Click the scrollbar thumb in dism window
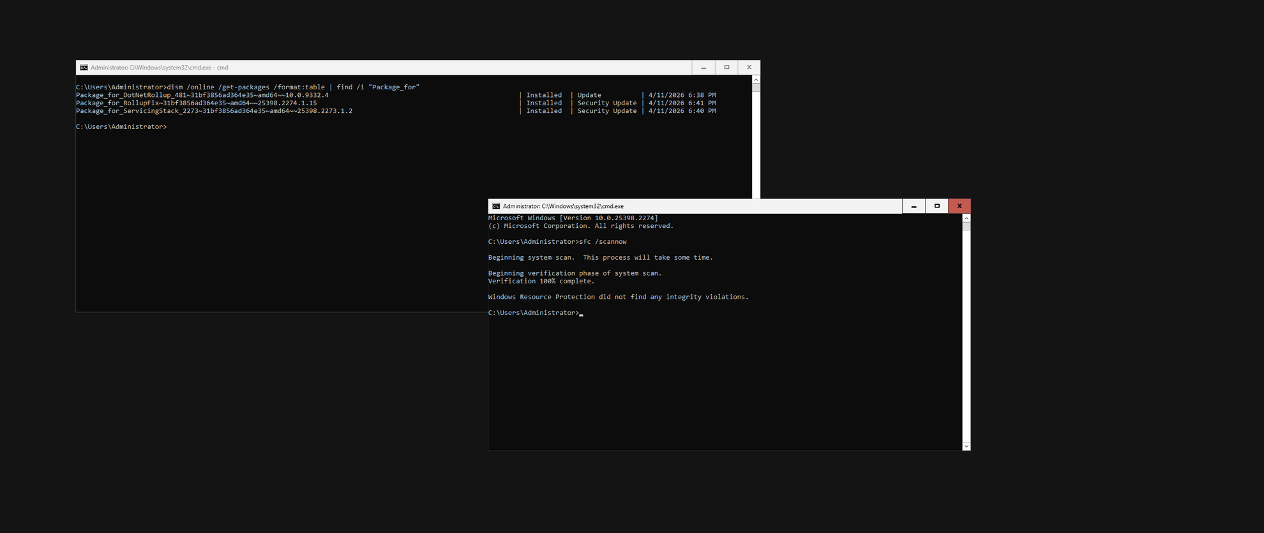 pyautogui.click(x=756, y=88)
